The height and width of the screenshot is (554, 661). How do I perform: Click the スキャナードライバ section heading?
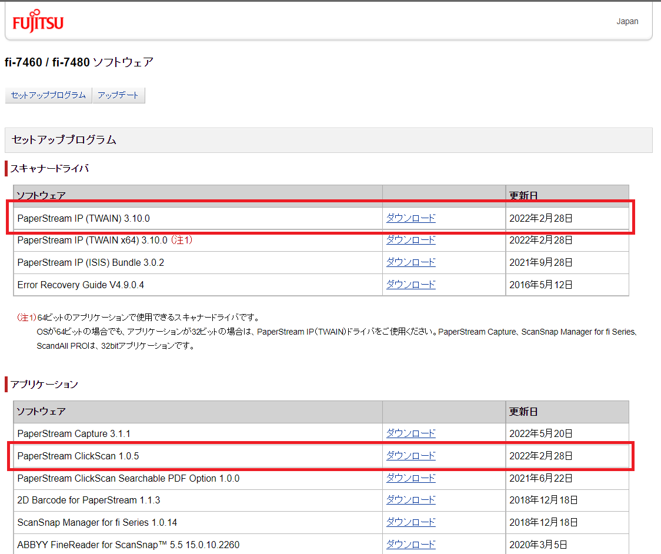(x=49, y=169)
